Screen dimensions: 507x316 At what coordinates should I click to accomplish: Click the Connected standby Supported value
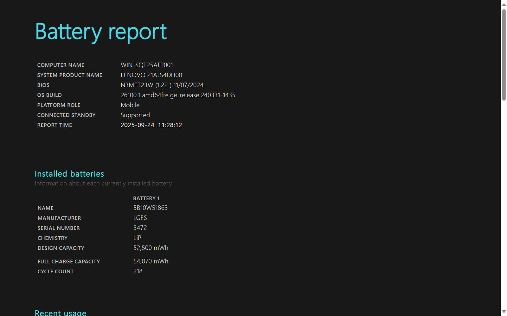[x=135, y=115]
